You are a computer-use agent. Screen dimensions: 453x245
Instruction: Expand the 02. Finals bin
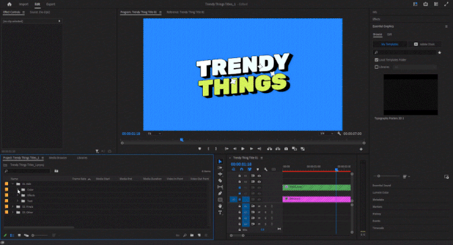point(13,207)
